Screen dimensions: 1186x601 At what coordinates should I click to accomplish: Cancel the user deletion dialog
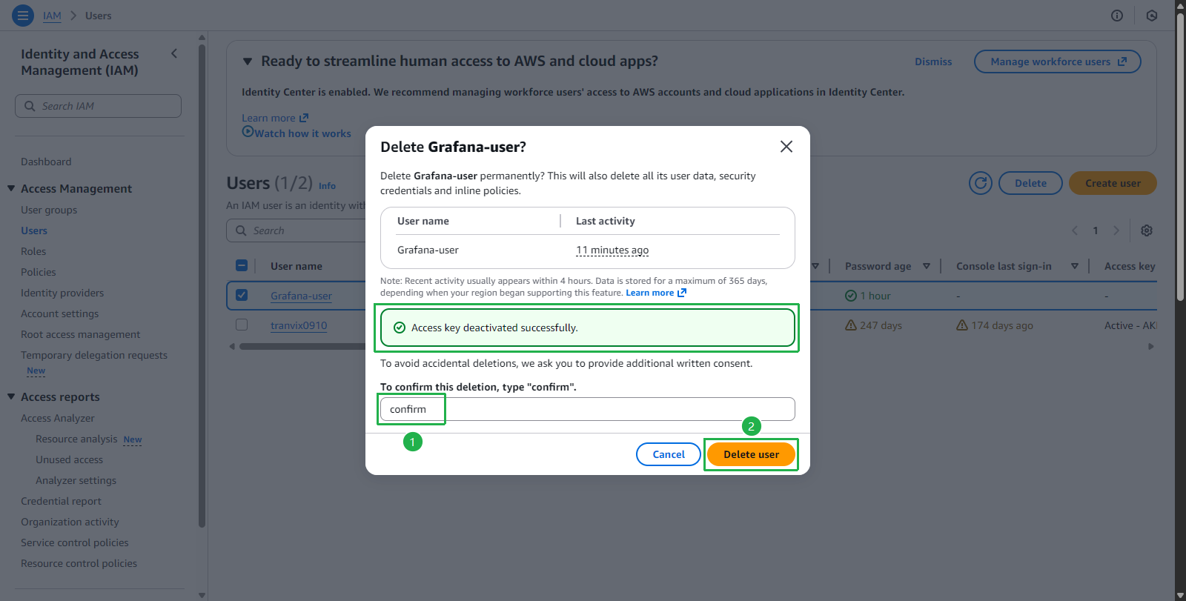(669, 454)
